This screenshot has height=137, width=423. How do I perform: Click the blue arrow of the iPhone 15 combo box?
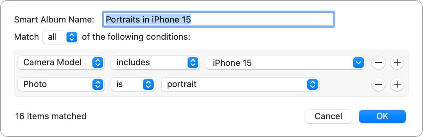pos(358,63)
